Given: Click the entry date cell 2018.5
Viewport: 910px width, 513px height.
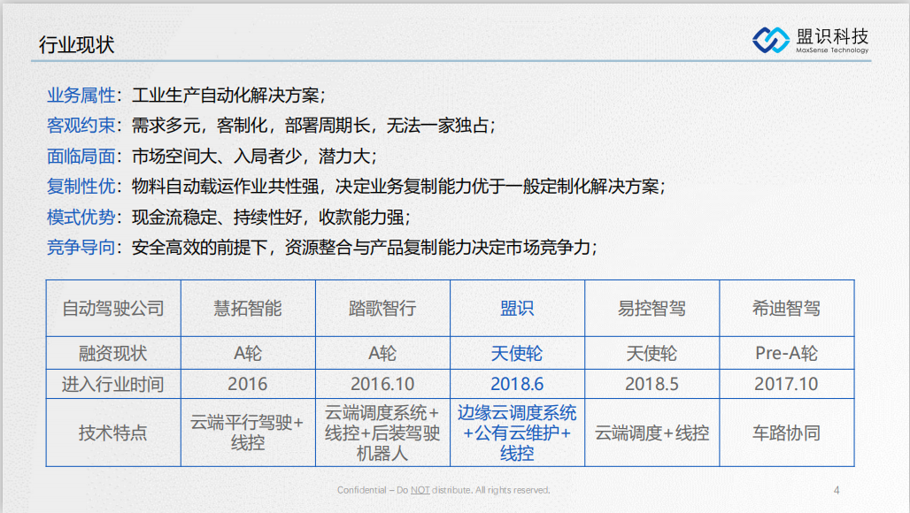Looking at the screenshot, I should tap(652, 384).
